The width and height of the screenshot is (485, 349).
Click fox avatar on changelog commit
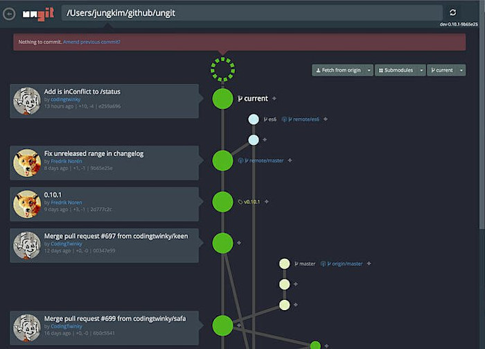27,163
